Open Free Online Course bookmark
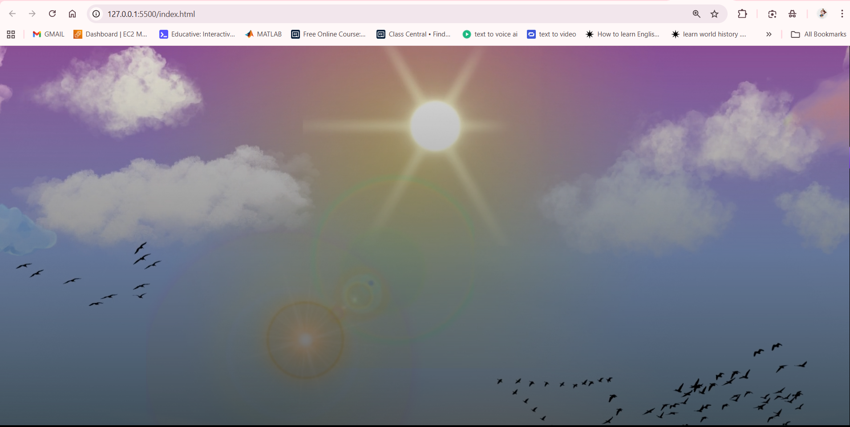The image size is (850, 427). click(328, 34)
